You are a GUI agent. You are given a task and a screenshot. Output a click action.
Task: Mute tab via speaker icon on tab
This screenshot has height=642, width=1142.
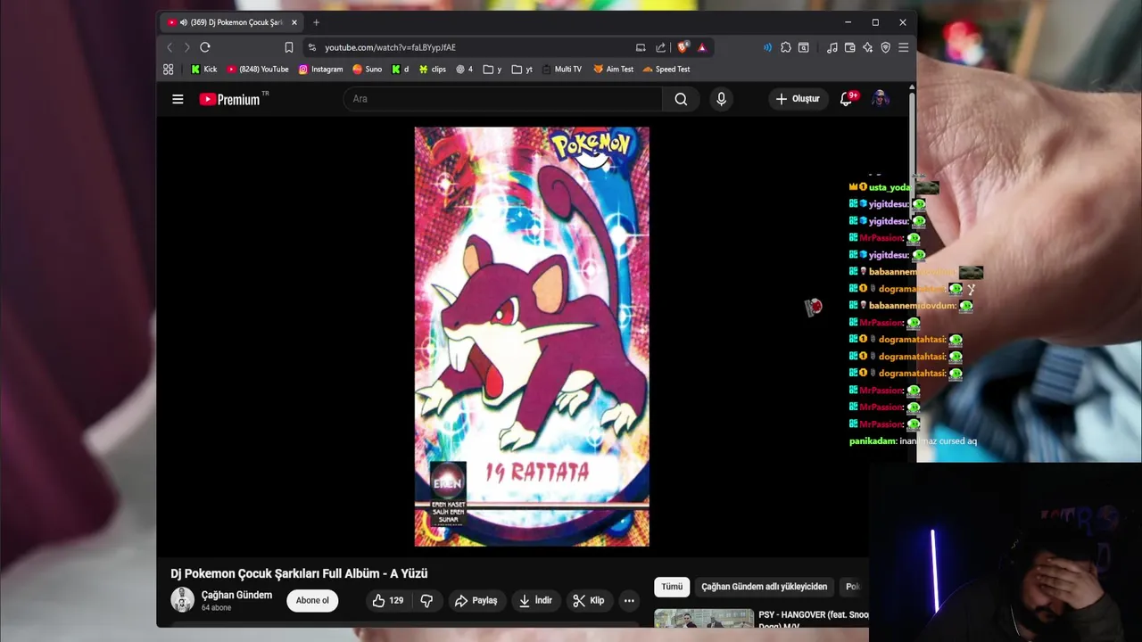183,22
